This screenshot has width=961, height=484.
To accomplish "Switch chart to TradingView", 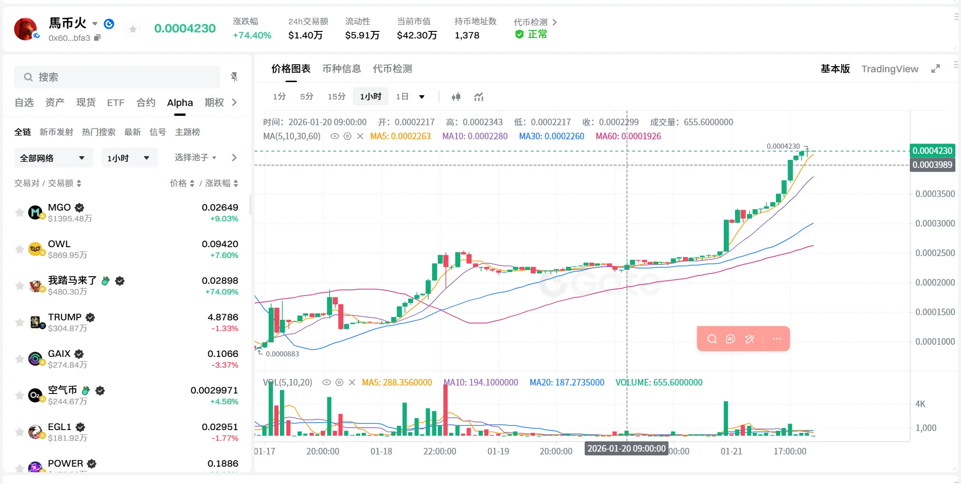I will [890, 69].
